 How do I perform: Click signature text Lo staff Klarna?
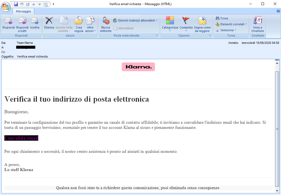click(19, 170)
